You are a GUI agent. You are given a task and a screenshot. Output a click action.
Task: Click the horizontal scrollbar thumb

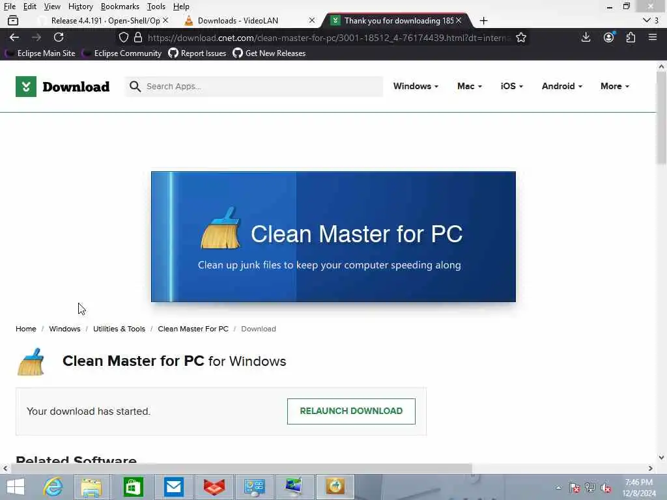241,468
